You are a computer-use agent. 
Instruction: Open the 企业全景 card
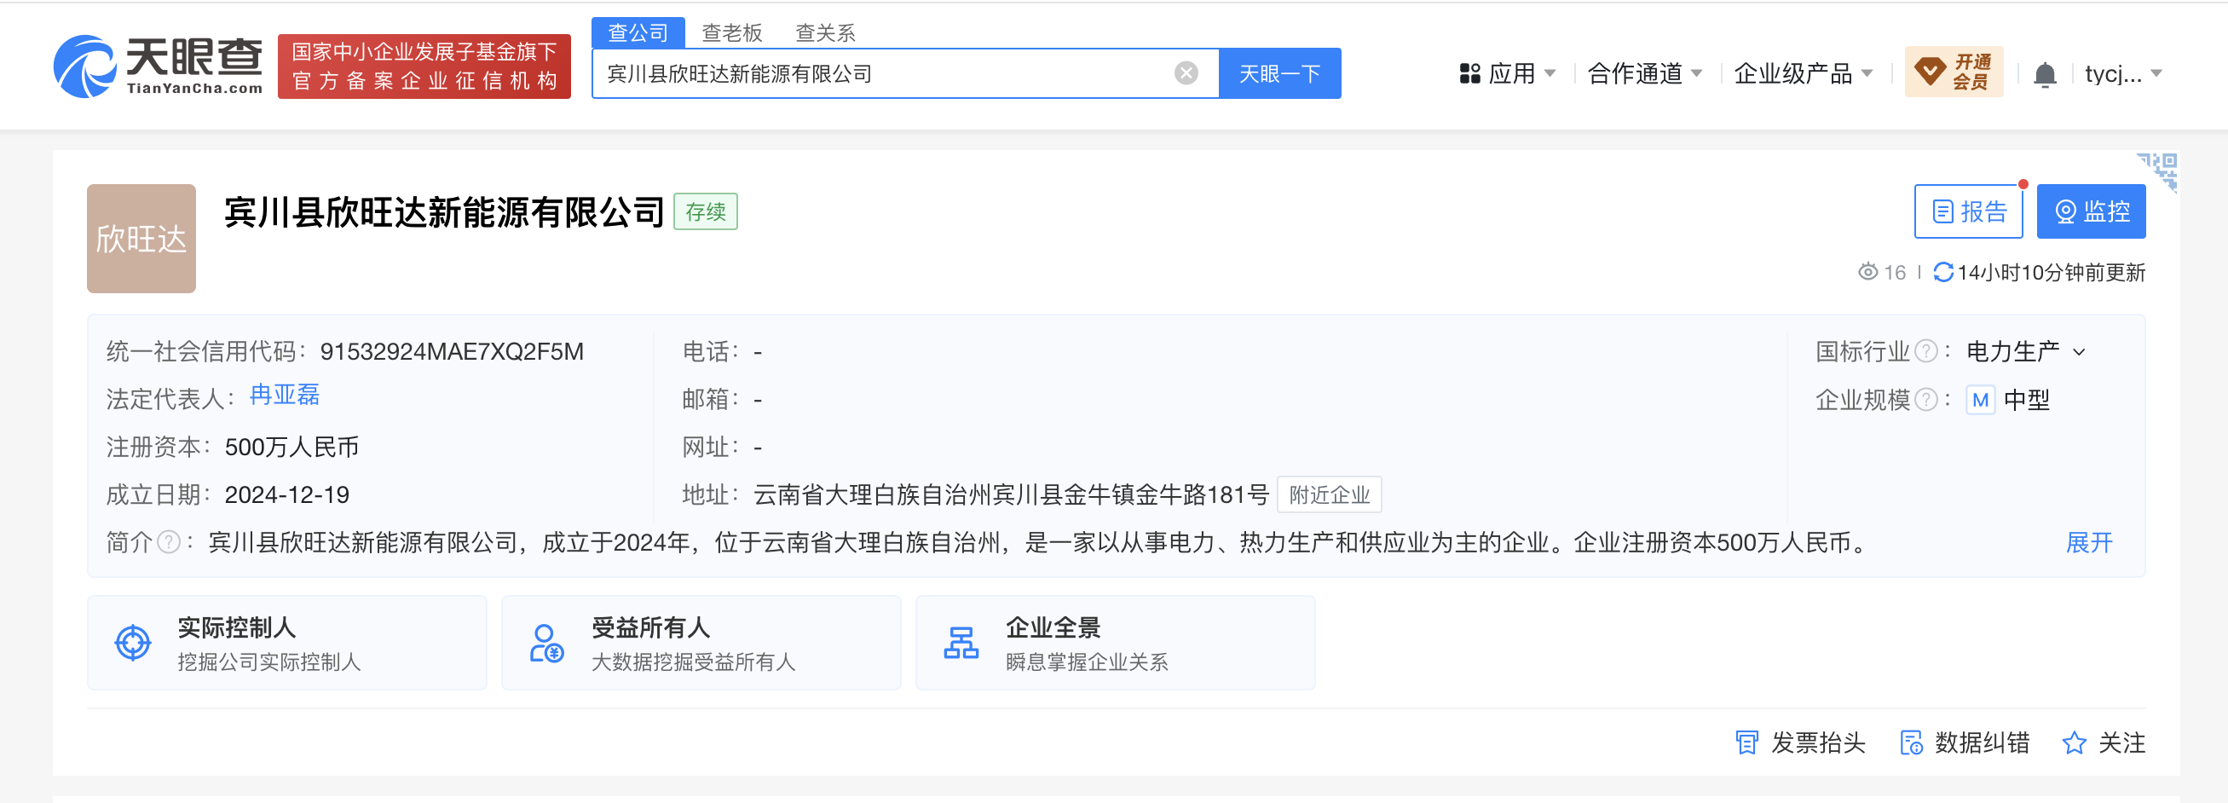[x=1116, y=643]
